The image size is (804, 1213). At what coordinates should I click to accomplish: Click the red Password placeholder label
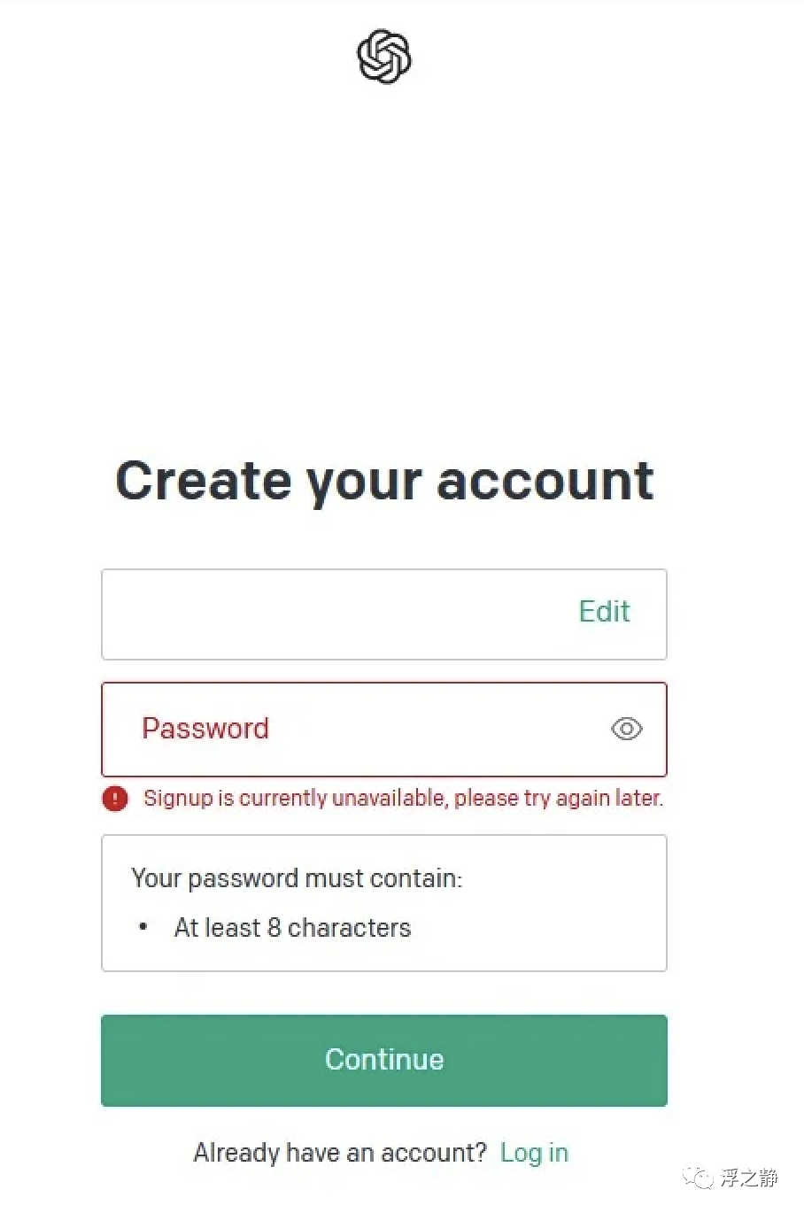[x=205, y=729]
